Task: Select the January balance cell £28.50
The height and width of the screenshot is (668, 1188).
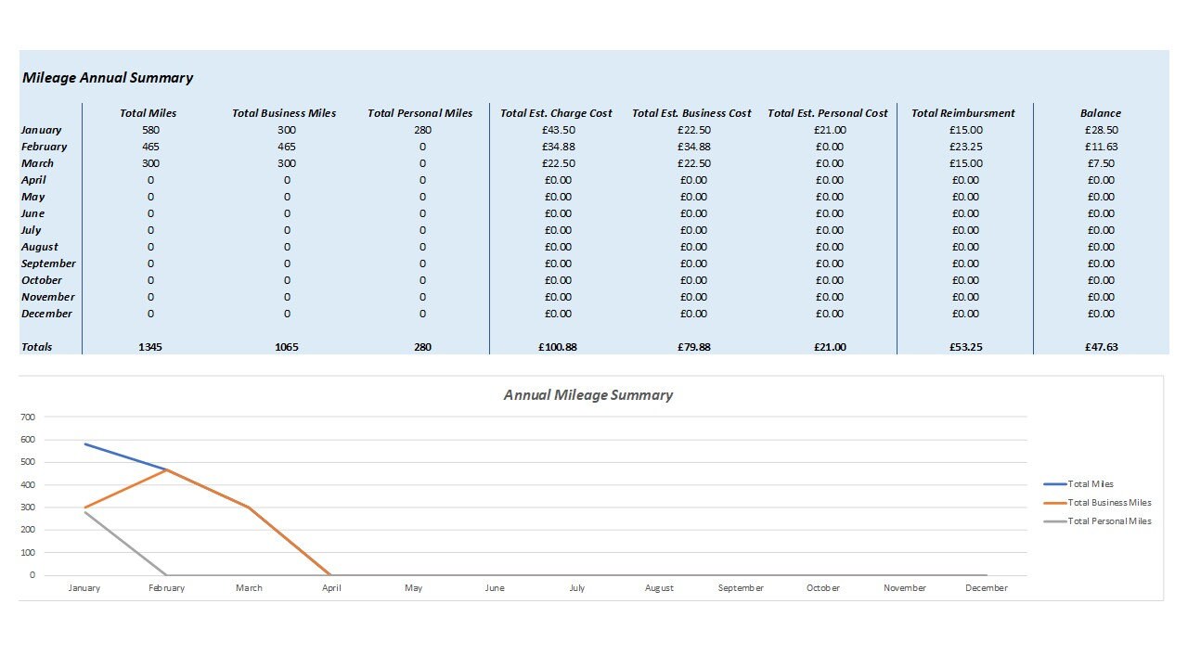Action: pos(1101,130)
